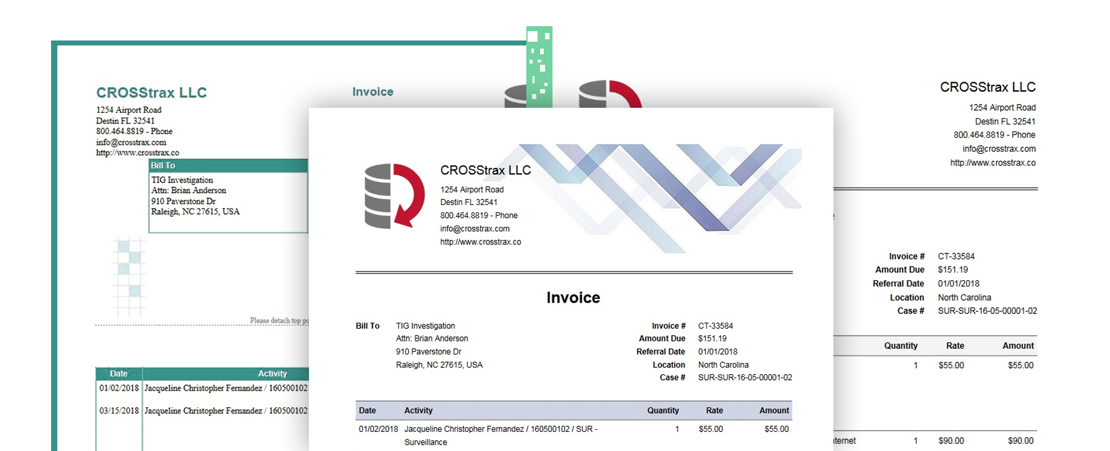
Task: Select amount due '$151.19' on center invoice
Action: pos(712,338)
